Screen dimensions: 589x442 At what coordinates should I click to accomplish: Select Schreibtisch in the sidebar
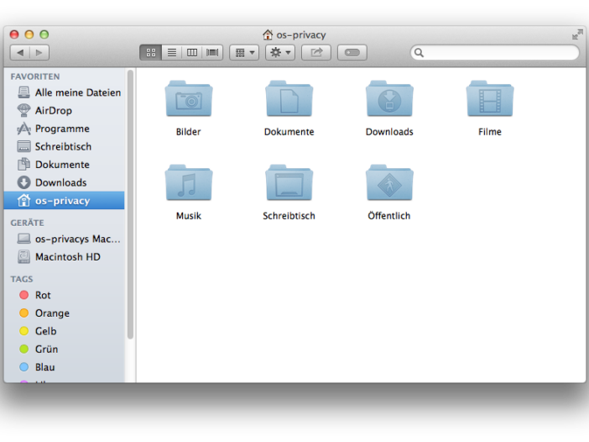coord(65,147)
